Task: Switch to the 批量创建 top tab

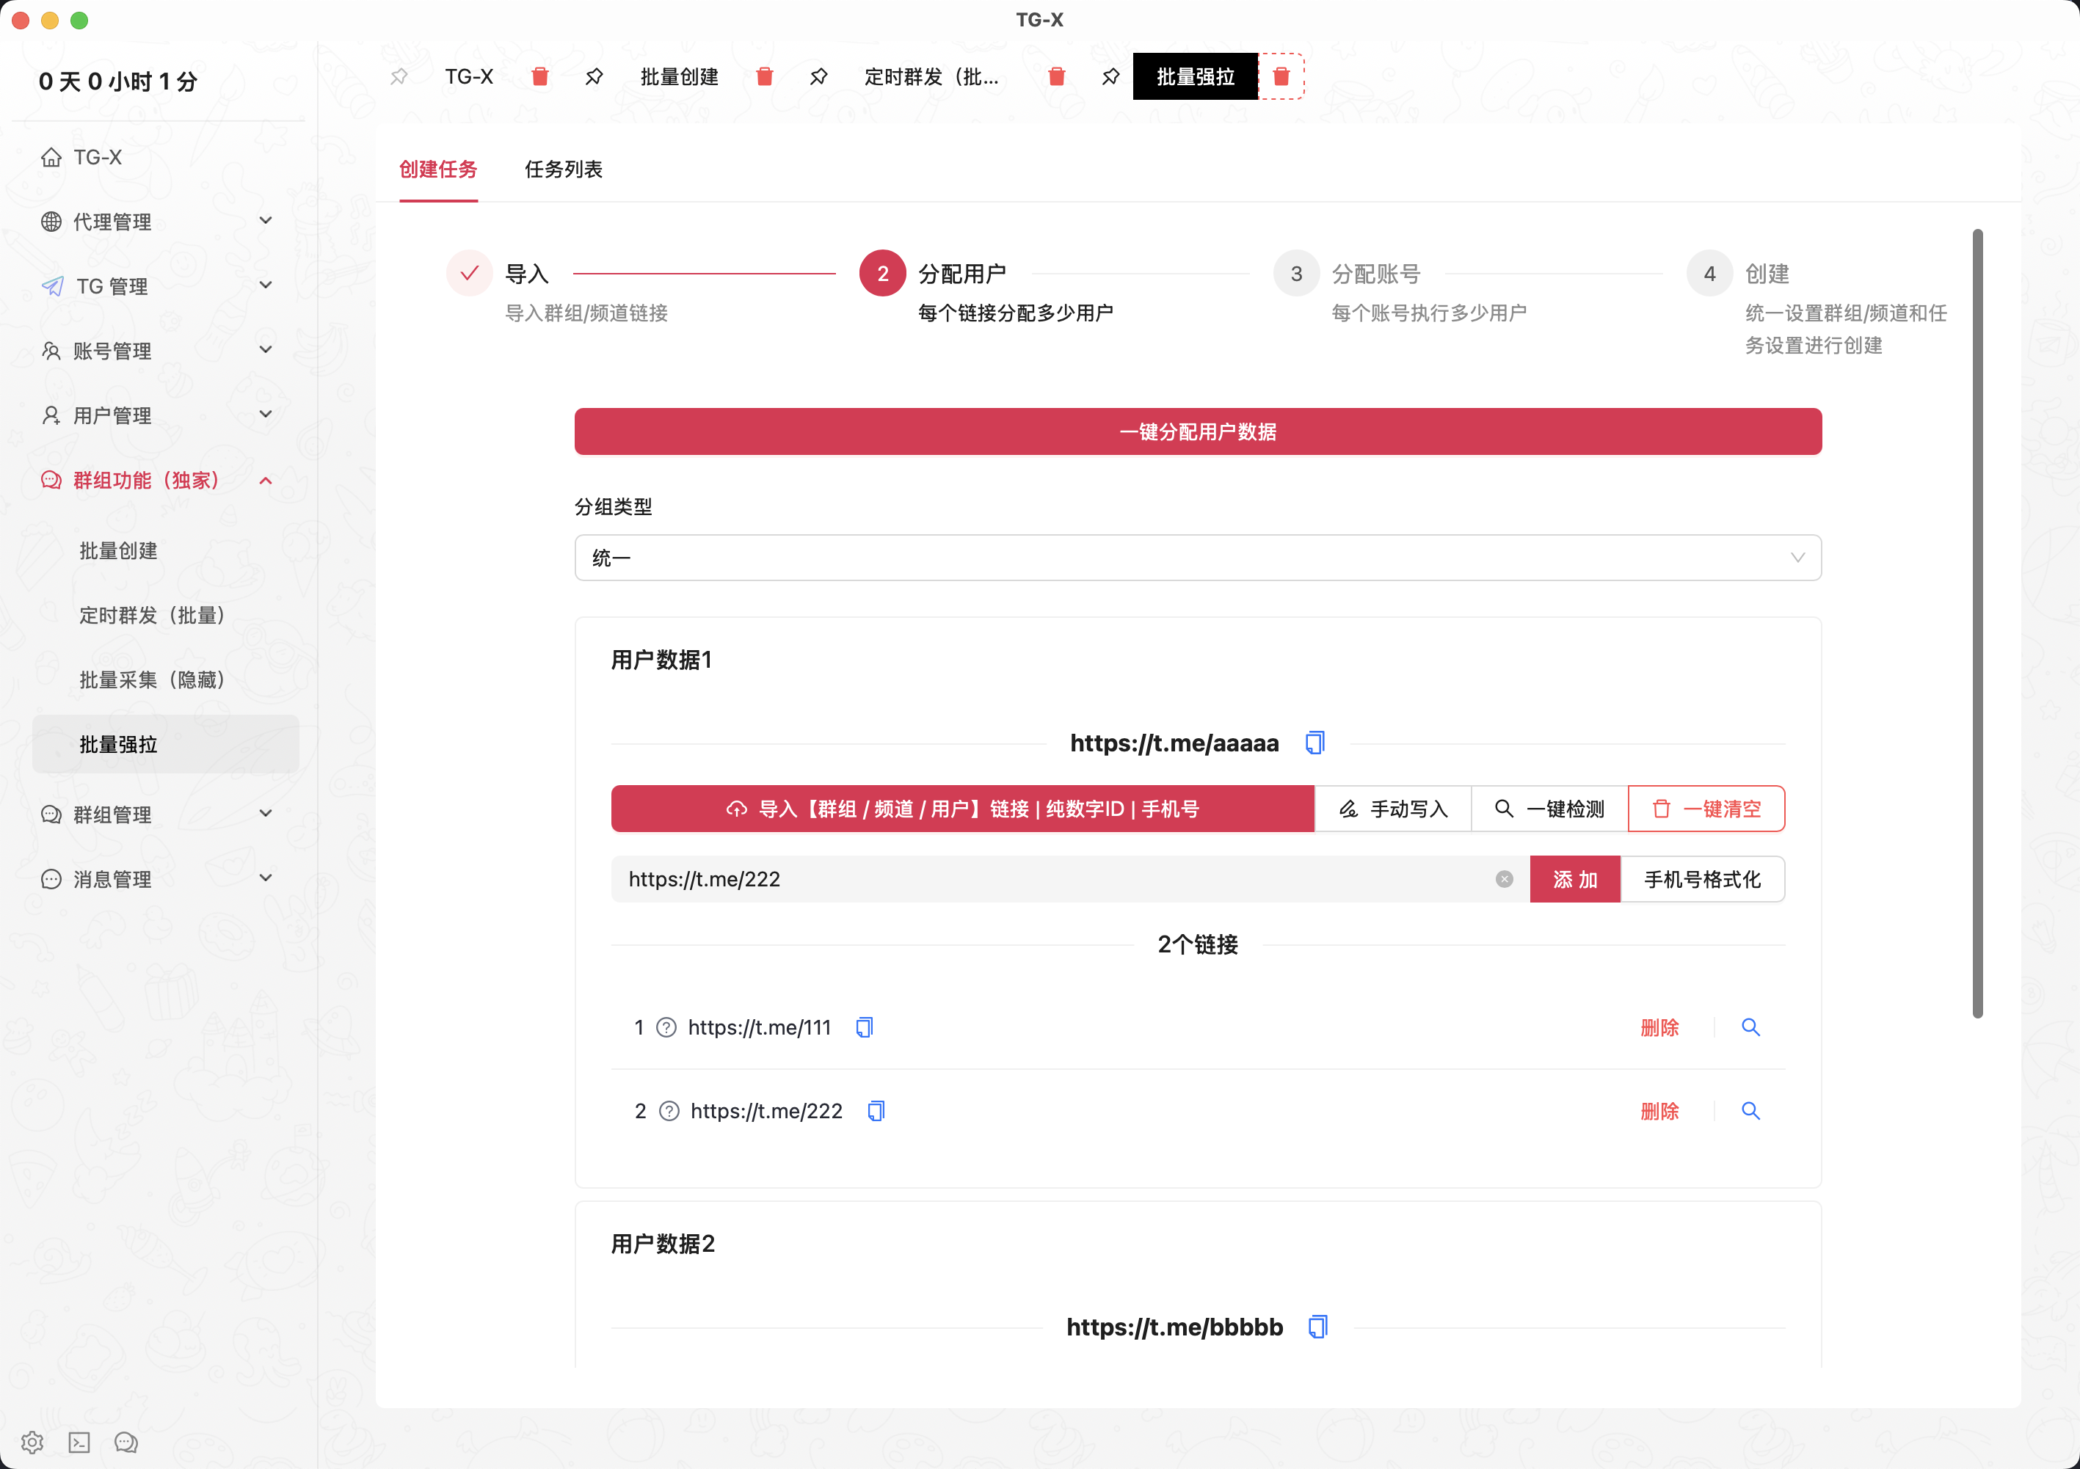Action: point(680,77)
